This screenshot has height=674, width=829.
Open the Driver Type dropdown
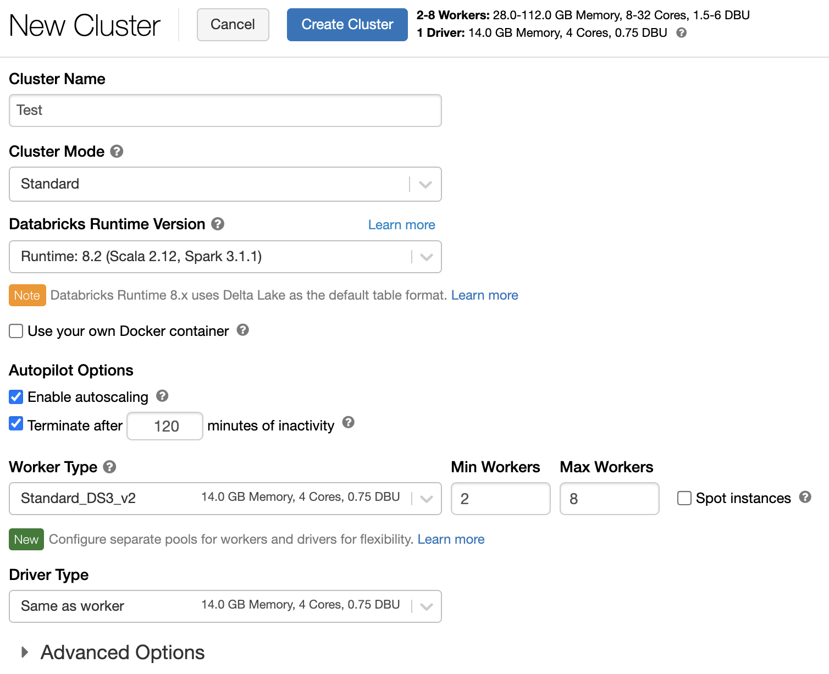pyautogui.click(x=426, y=606)
